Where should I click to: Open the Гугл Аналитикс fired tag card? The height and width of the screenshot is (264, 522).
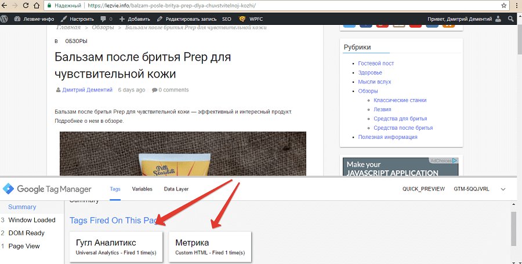coord(116,247)
